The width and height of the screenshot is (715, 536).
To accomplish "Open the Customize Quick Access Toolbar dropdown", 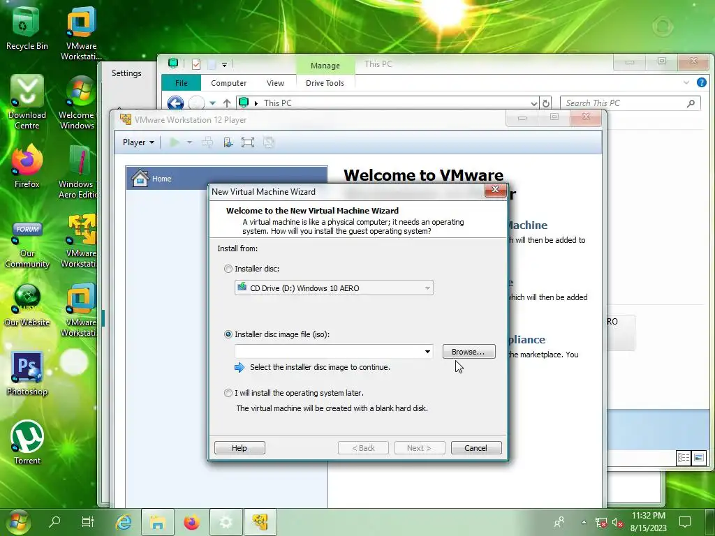I will click(224, 65).
